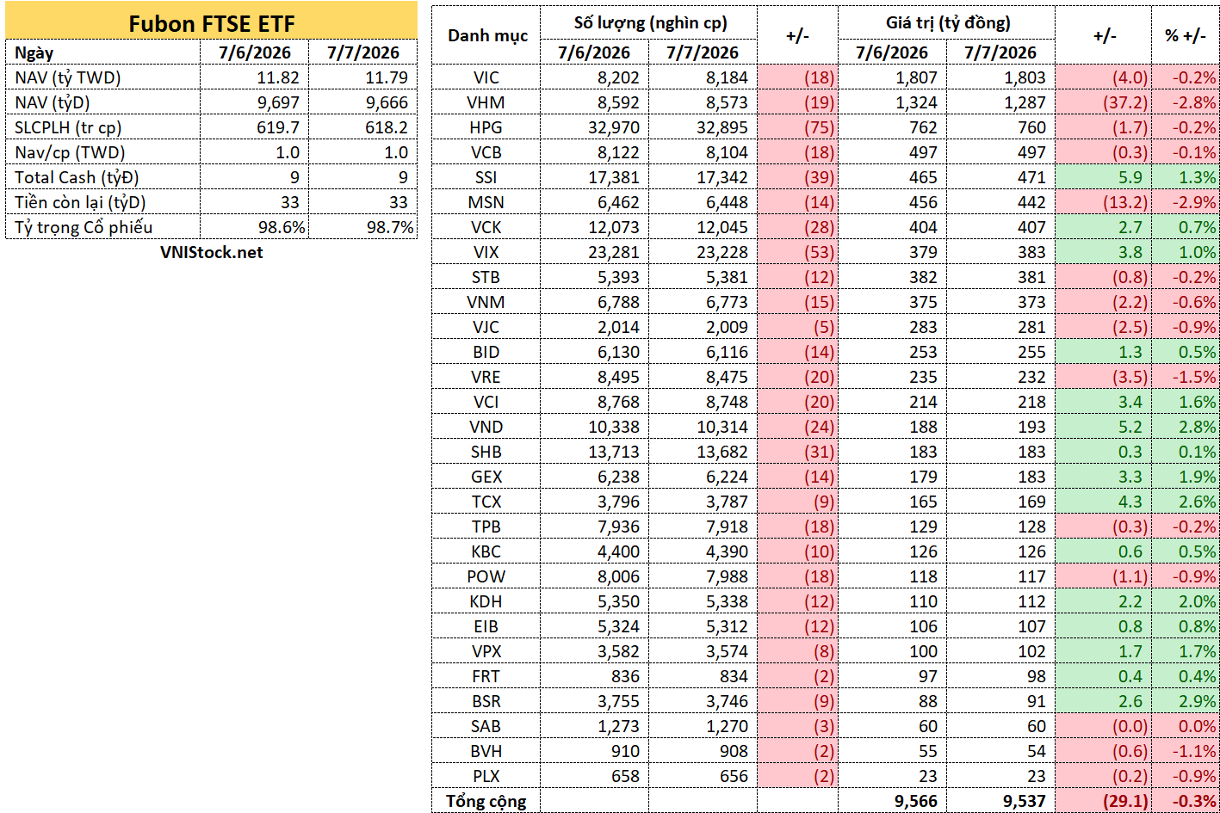Image resolution: width=1220 pixels, height=813 pixels.
Task: Click the Số lượng (nghìn cp) header
Action: pos(648,23)
